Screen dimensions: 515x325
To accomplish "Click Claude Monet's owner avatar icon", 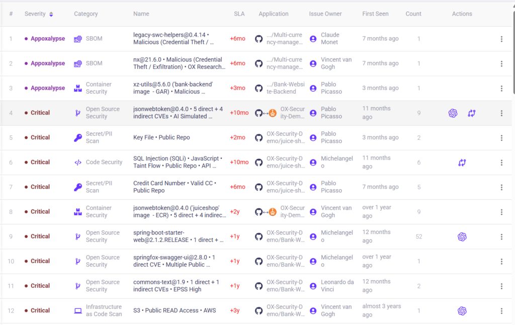I will tap(313, 39).
